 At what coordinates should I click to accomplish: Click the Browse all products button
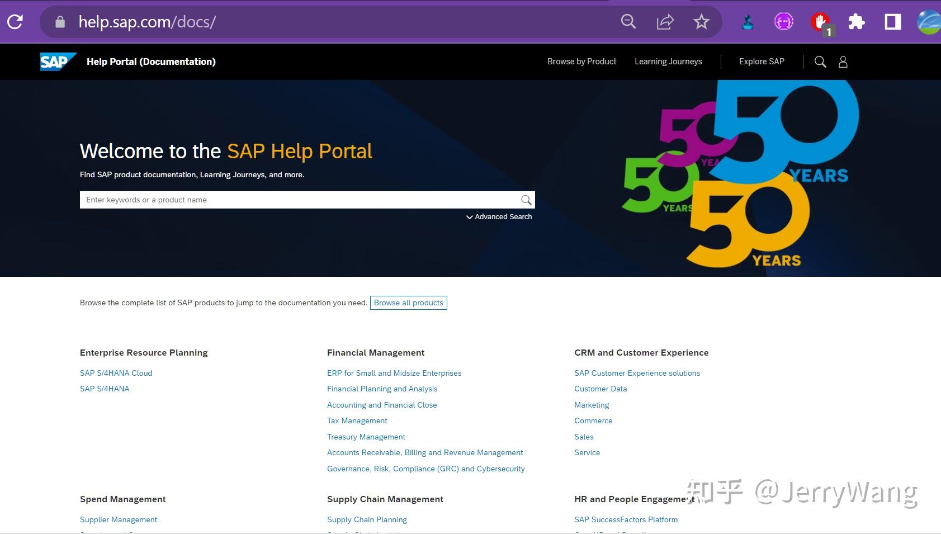tap(408, 303)
